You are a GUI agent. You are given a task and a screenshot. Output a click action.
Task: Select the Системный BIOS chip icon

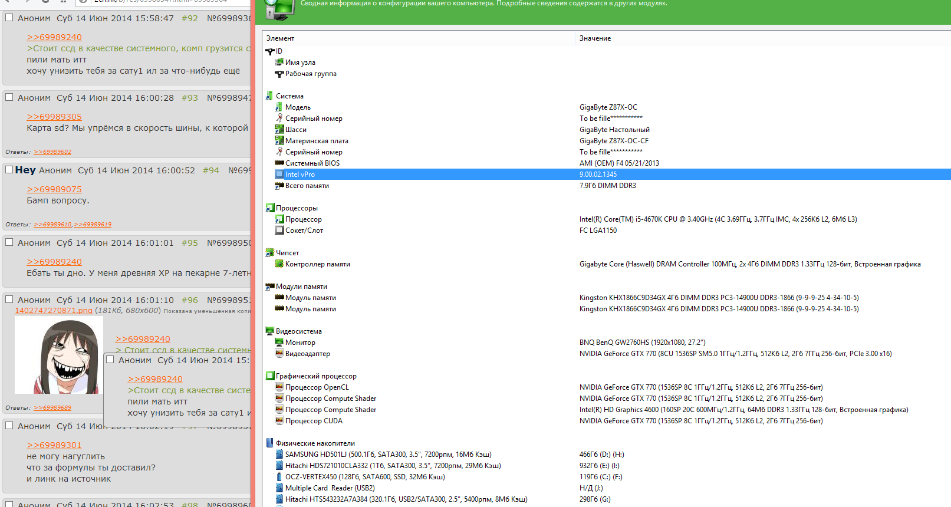tap(279, 163)
